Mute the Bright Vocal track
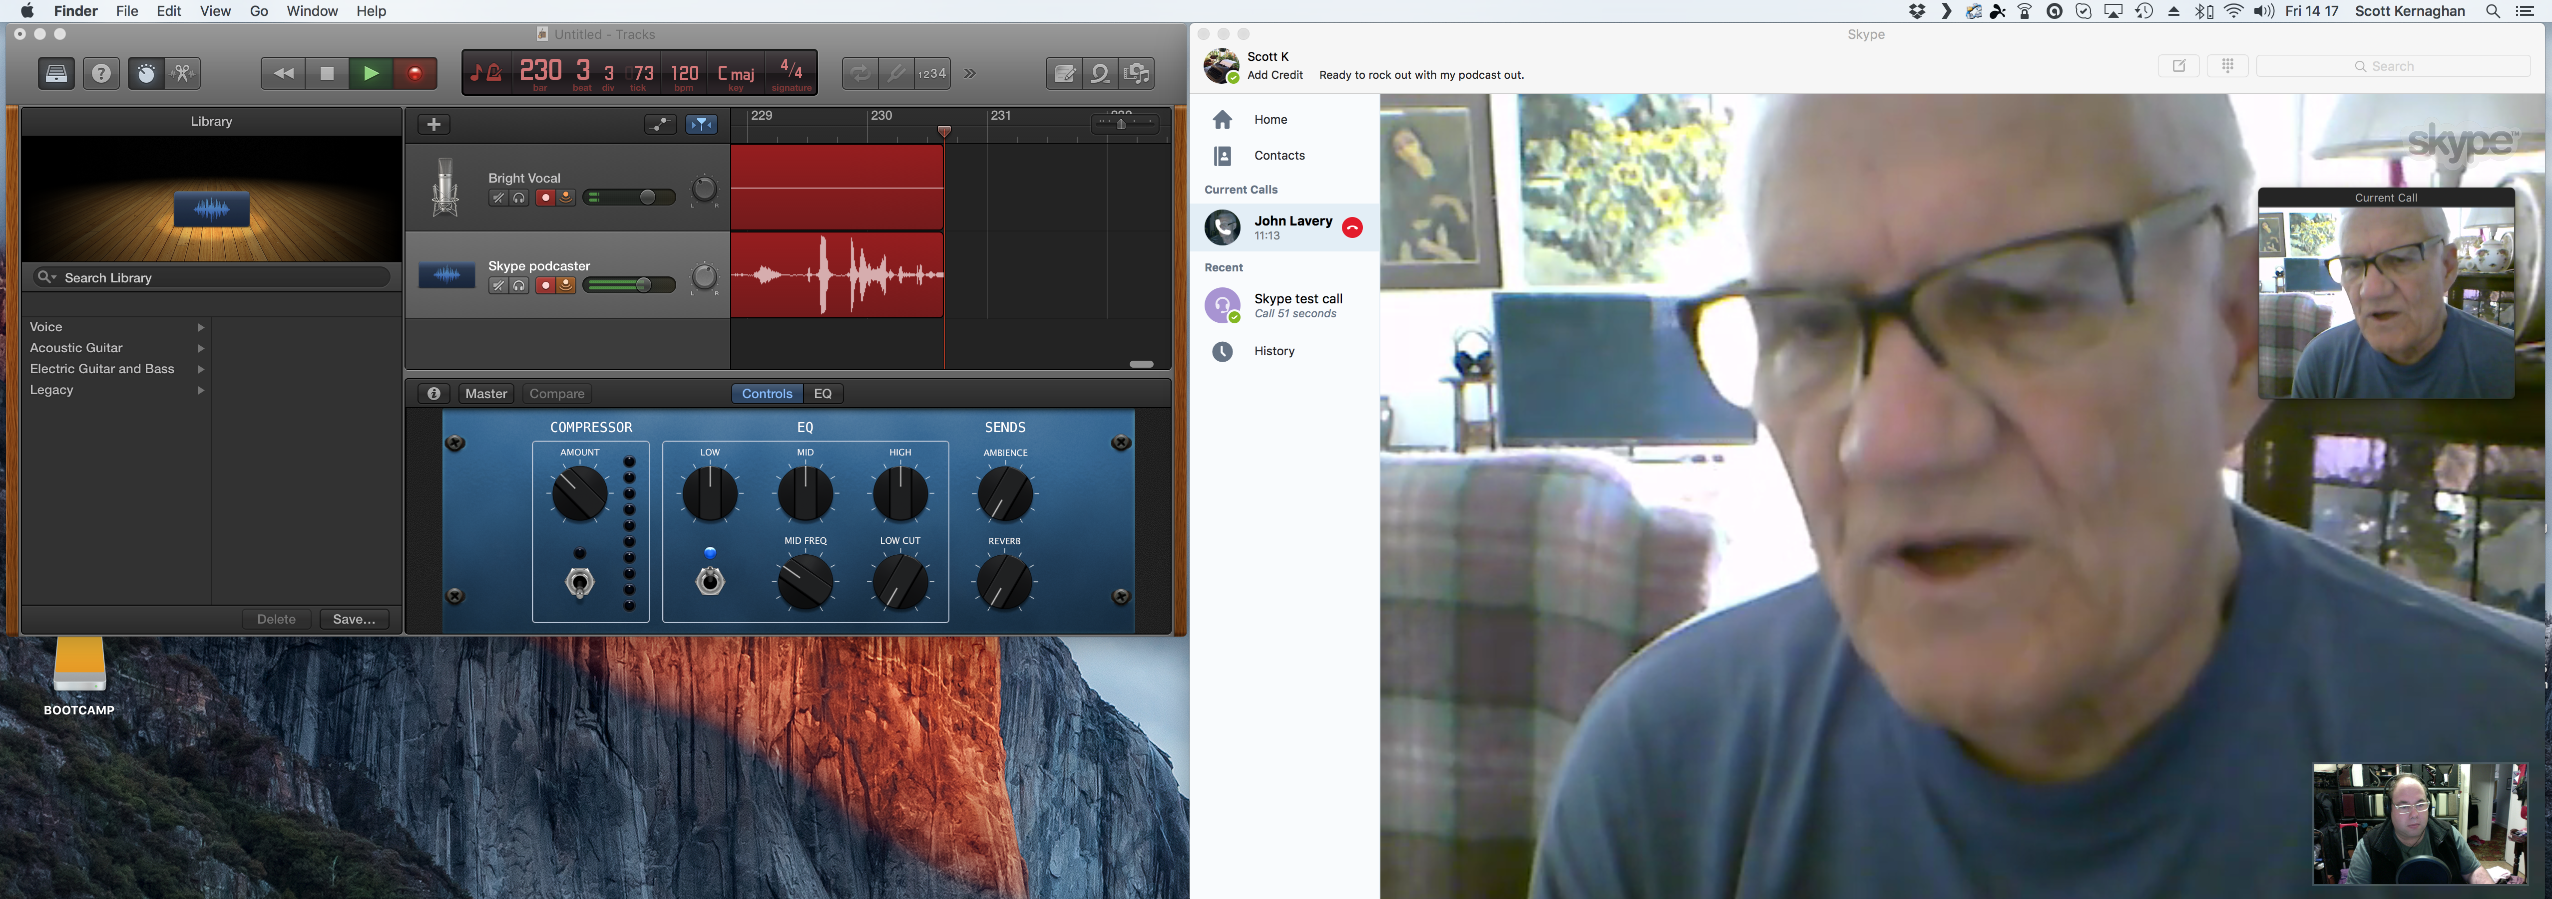Viewport: 2552px width, 899px height. 498,198
